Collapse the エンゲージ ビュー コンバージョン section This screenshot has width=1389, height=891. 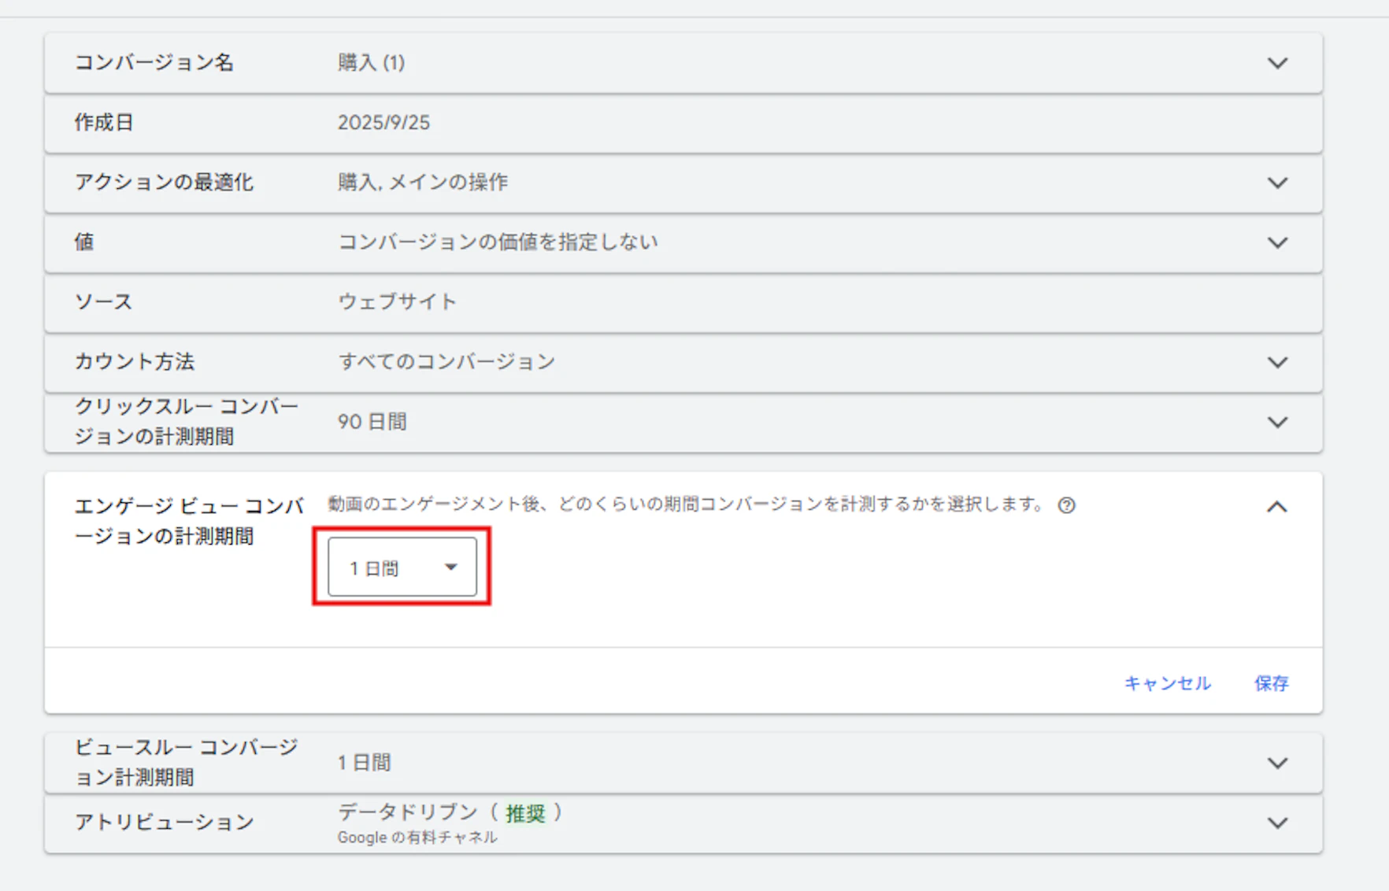[1277, 507]
